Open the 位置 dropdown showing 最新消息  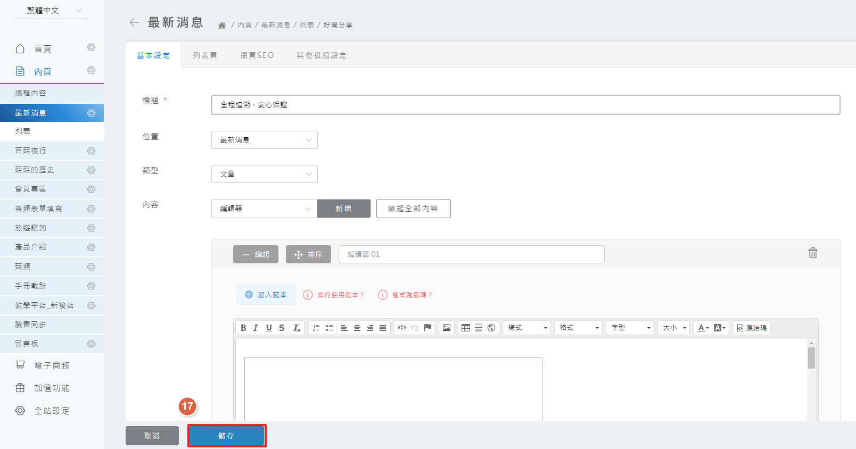click(265, 140)
